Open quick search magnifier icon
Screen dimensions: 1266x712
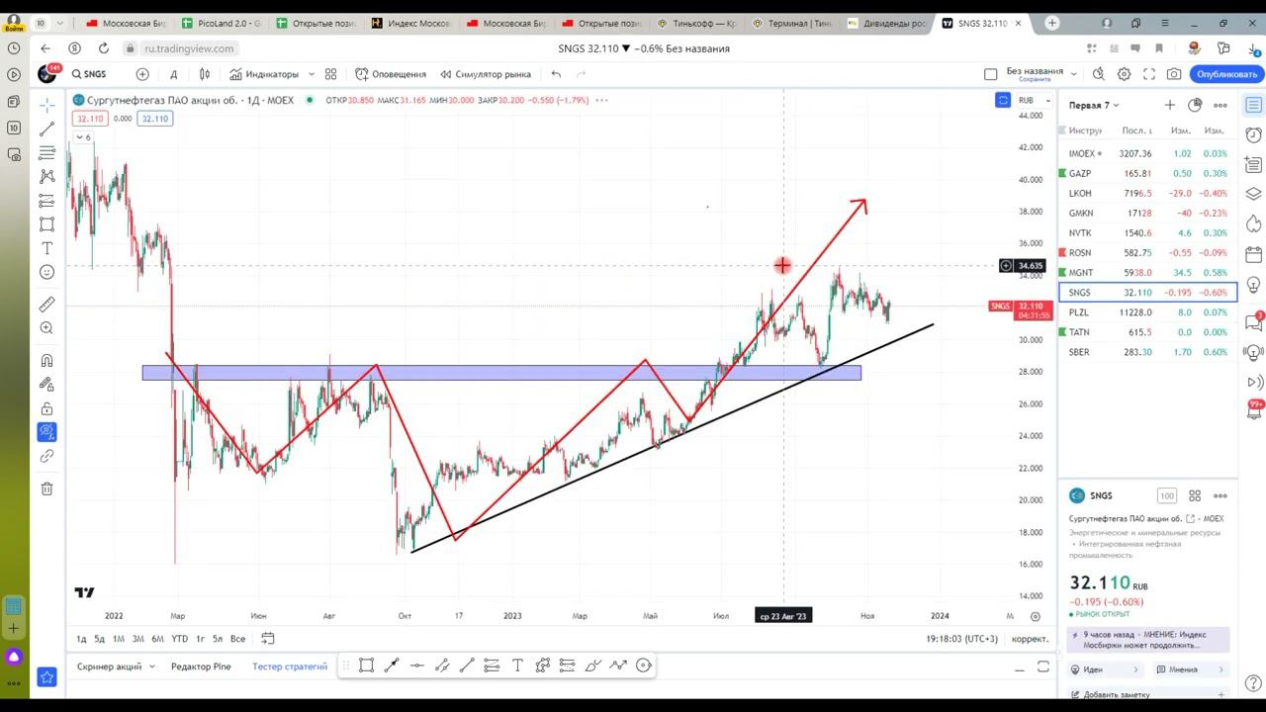coord(1099,74)
